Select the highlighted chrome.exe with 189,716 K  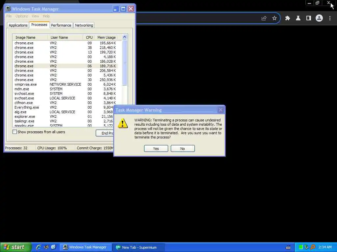[65, 66]
